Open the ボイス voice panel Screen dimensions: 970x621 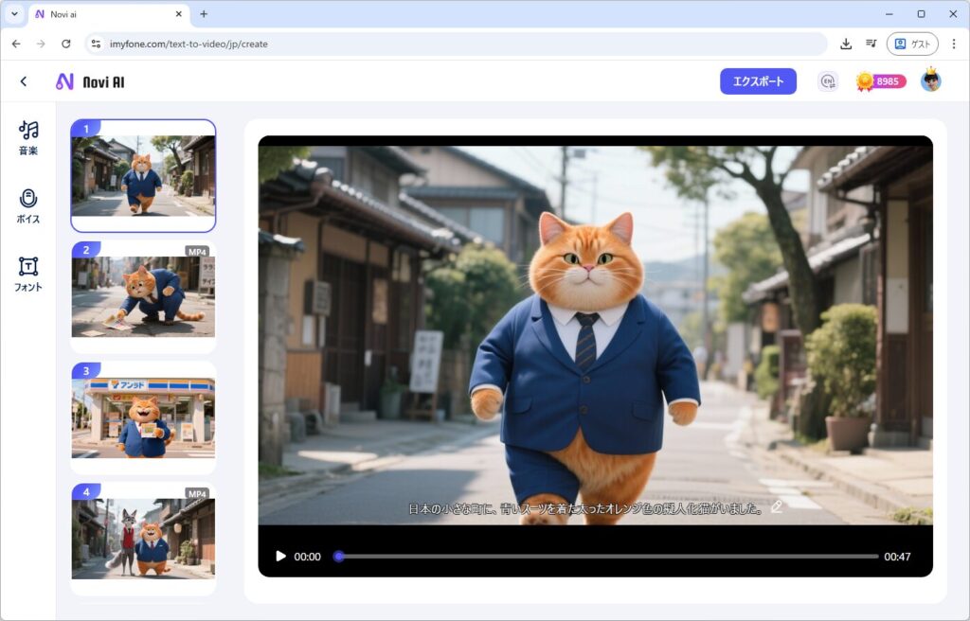pos(28,205)
